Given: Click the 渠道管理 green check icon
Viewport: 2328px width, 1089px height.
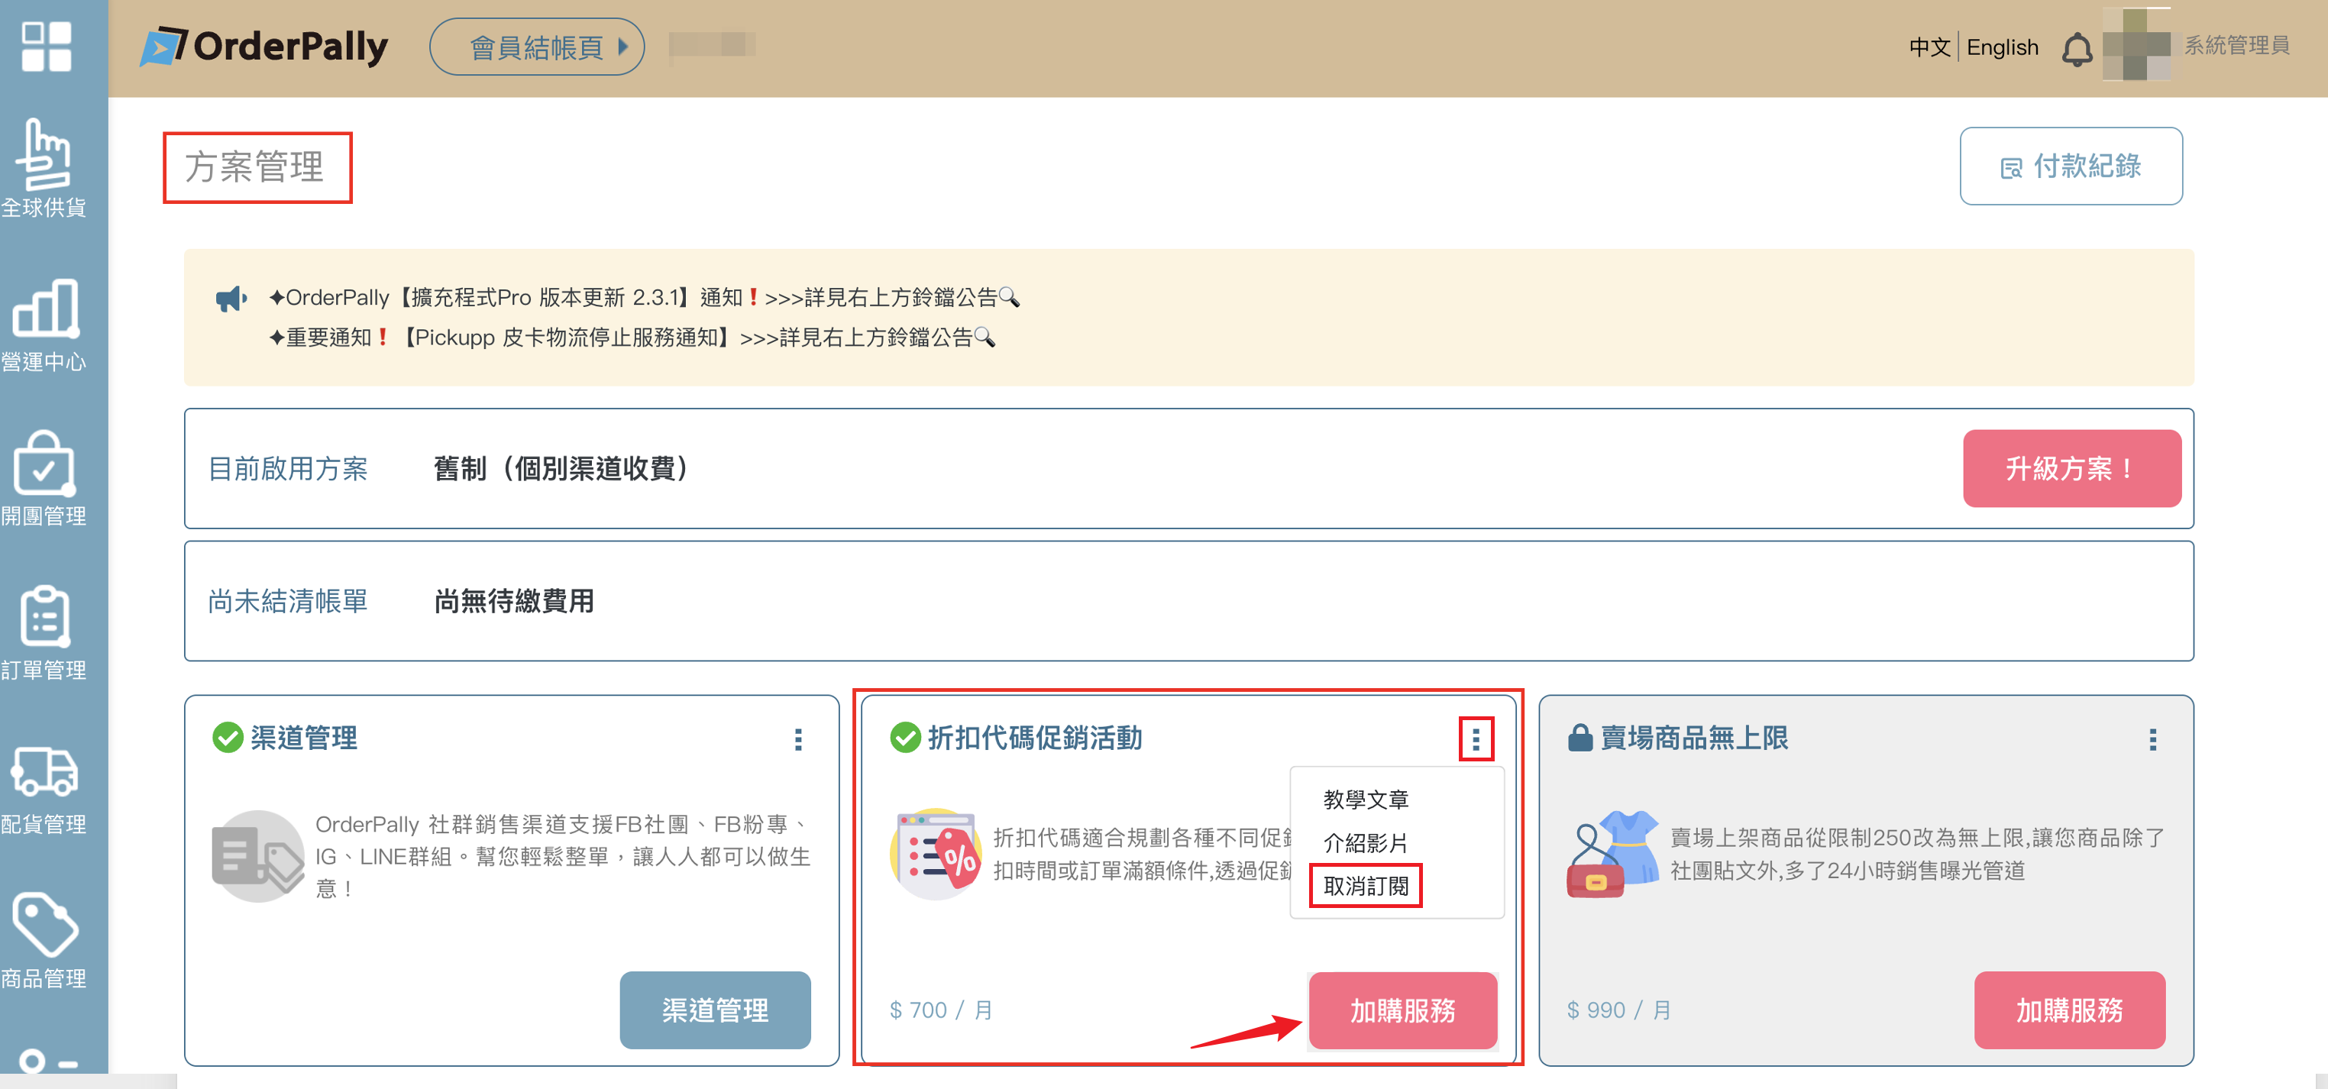Looking at the screenshot, I should (227, 738).
